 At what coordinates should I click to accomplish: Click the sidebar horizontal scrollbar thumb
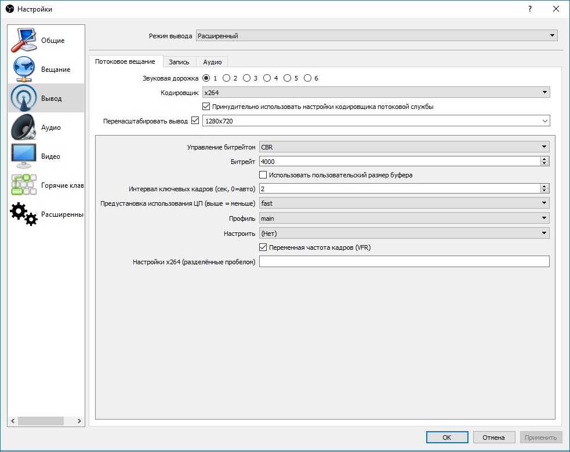point(41,421)
